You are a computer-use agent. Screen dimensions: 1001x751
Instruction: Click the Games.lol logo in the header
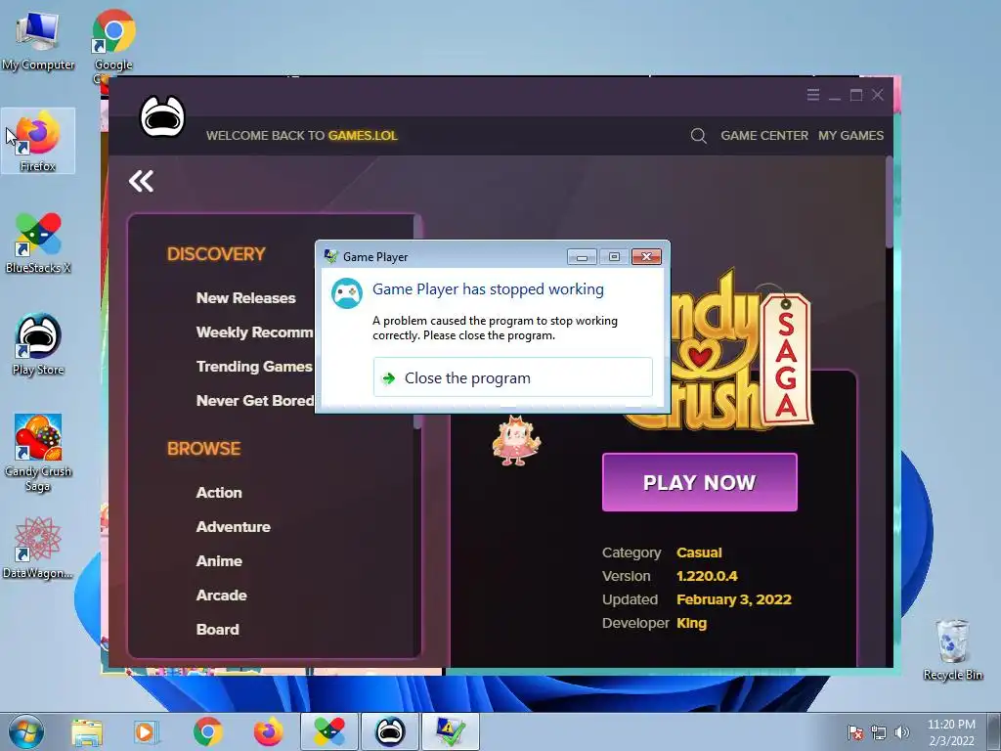[162, 116]
